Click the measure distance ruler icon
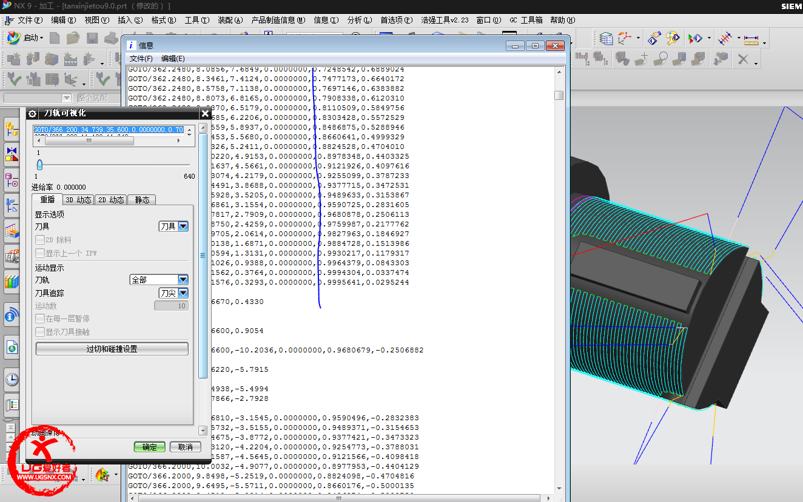The height and width of the screenshot is (502, 803). [x=752, y=39]
